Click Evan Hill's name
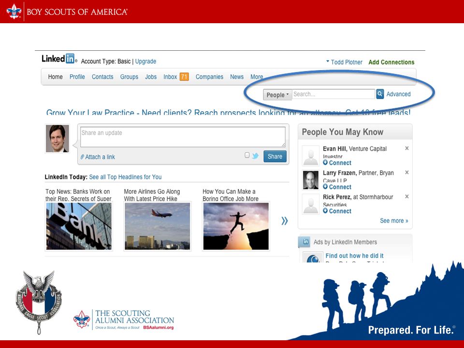 pyautogui.click(x=334, y=148)
